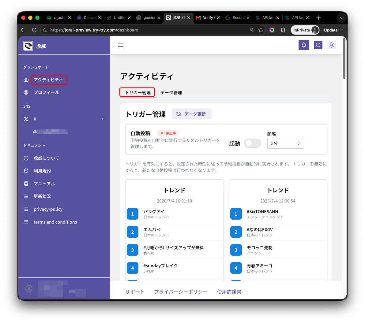Open new browser tab

pyautogui.click(x=318, y=18)
